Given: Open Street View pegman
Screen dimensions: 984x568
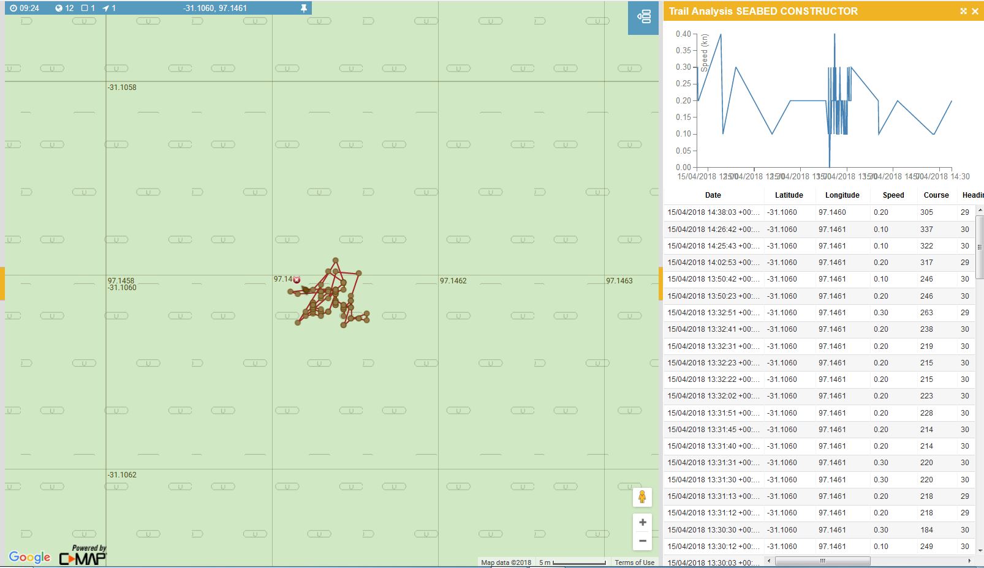Looking at the screenshot, I should coord(642,497).
